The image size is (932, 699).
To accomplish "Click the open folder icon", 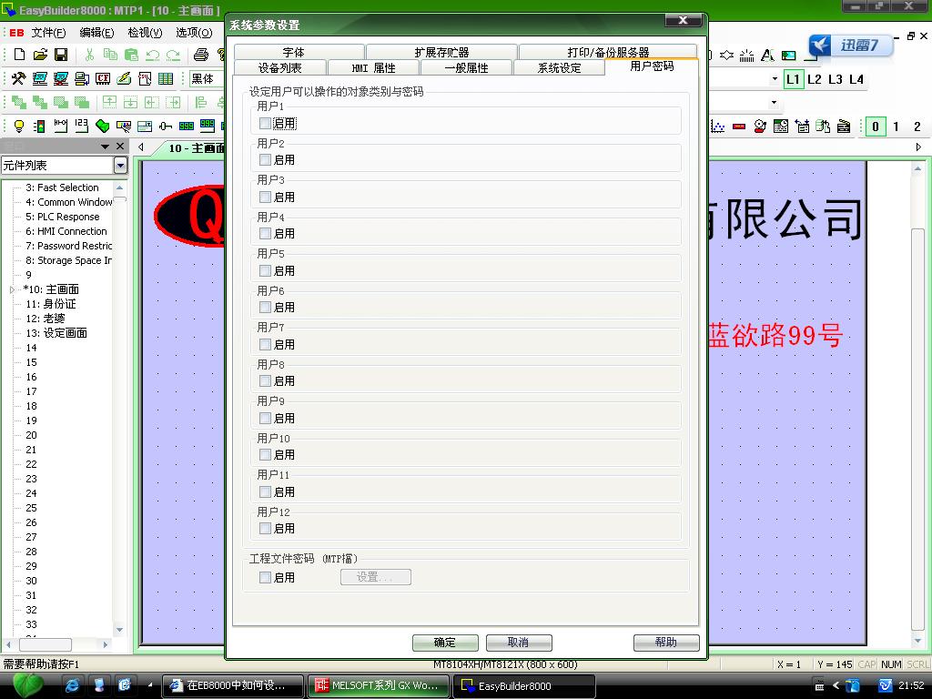I will tap(40, 56).
